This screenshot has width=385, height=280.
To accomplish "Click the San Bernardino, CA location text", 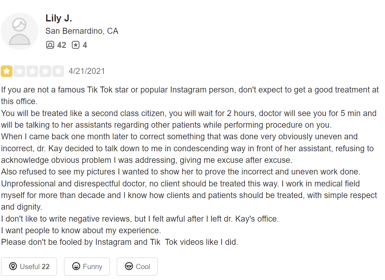I will pos(82,31).
